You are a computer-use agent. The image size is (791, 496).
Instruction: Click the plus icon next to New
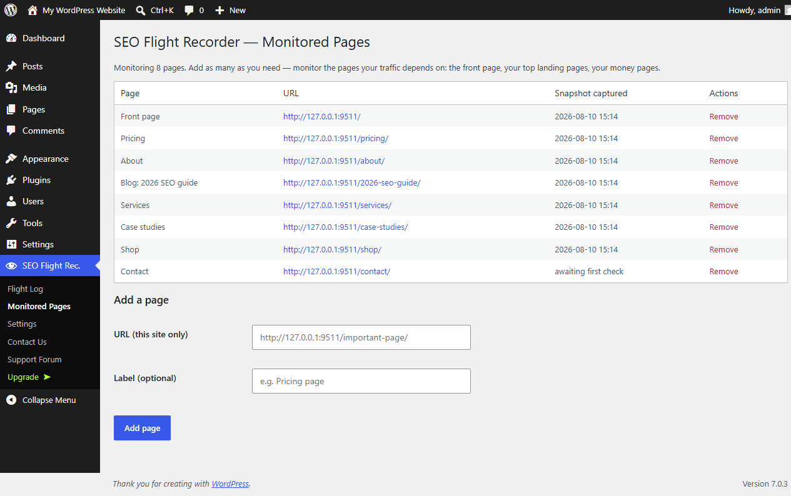click(x=219, y=11)
